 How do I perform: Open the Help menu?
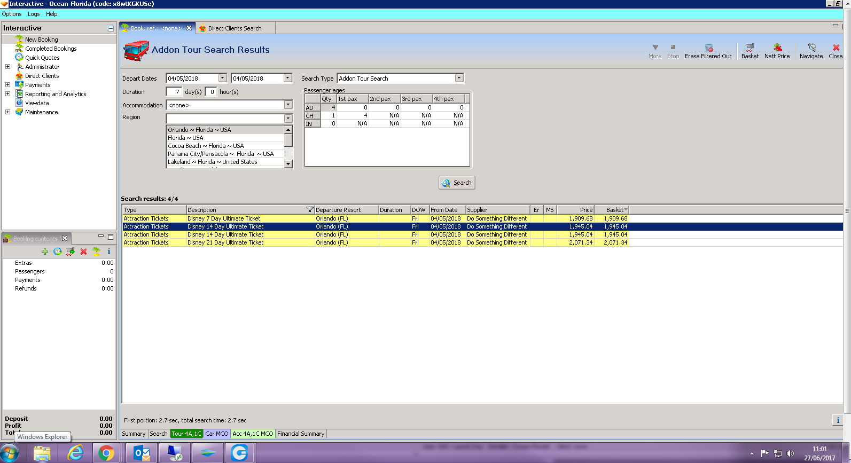(52, 14)
